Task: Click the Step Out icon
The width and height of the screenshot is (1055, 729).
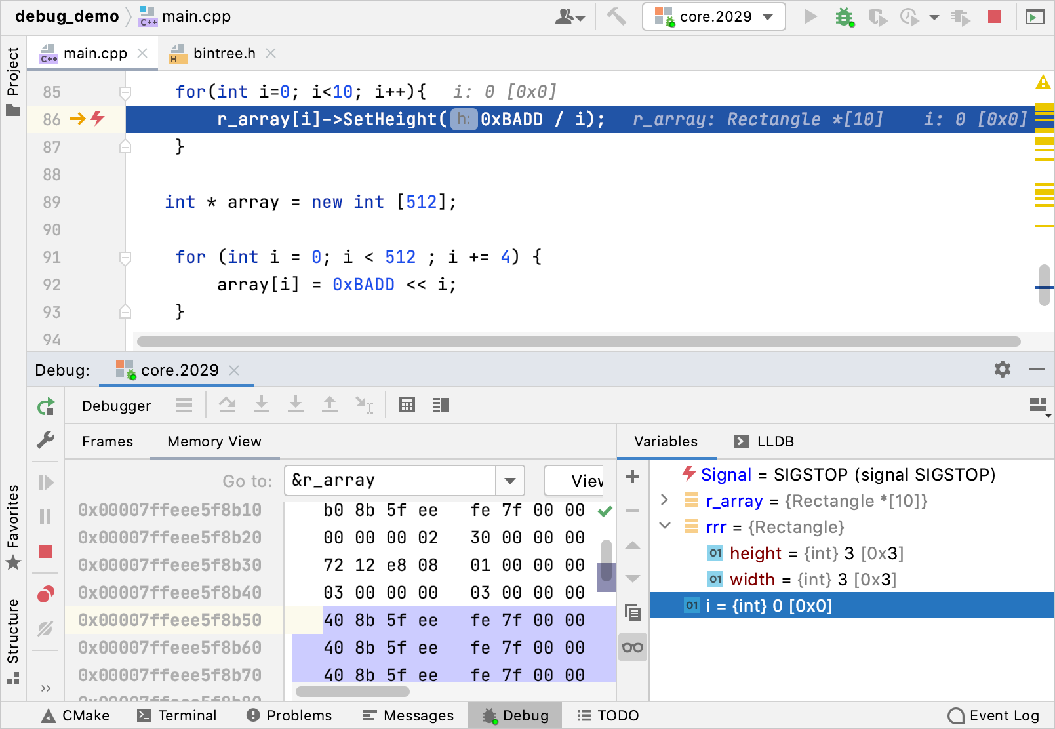Action: 330,404
